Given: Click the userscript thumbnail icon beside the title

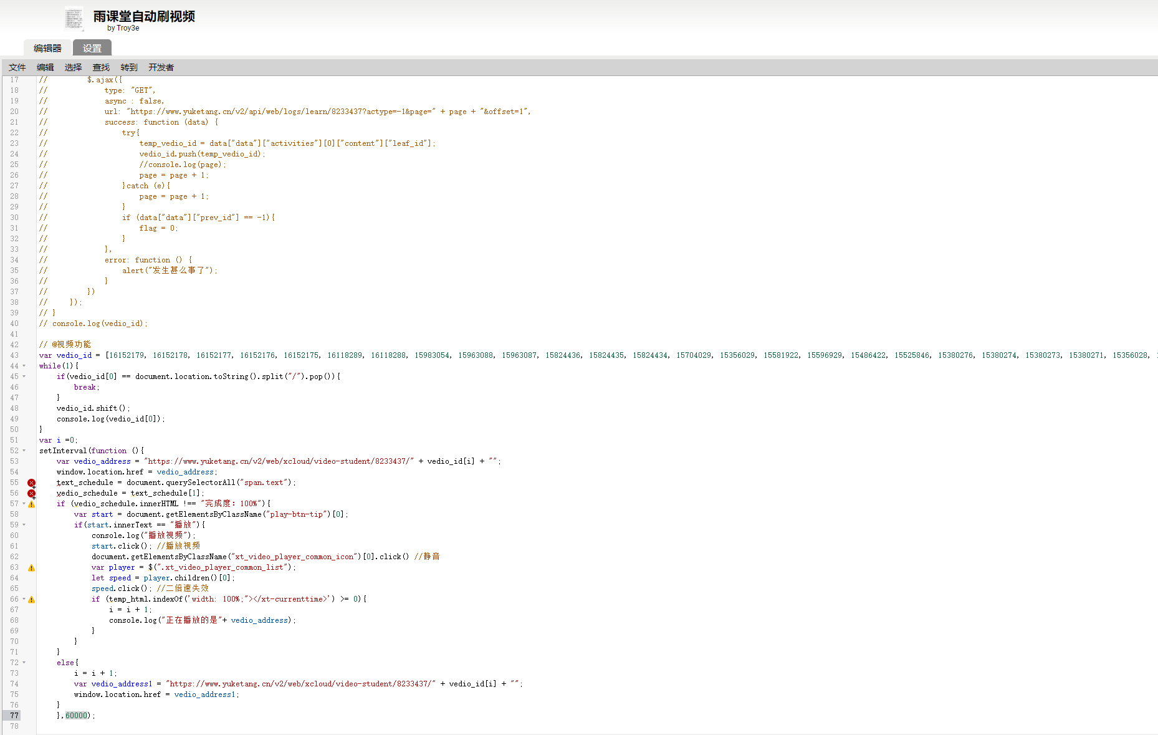Looking at the screenshot, I should click(74, 18).
